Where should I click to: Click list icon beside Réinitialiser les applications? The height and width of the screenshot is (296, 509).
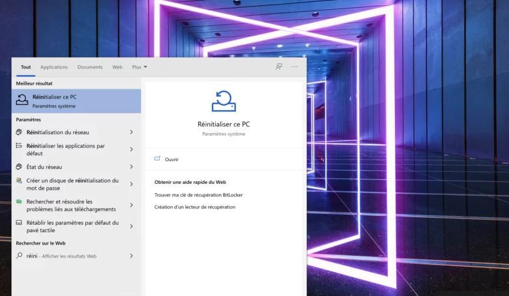click(19, 145)
